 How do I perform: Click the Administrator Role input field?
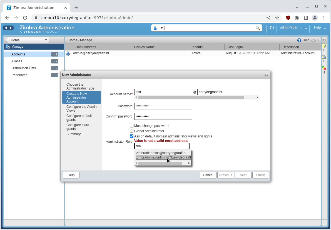pos(162,146)
